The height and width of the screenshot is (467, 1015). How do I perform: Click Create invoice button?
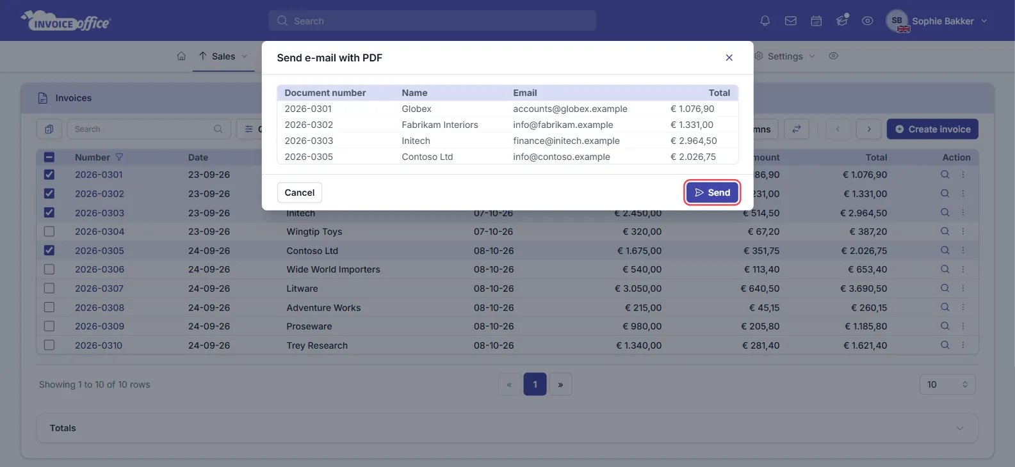coord(932,129)
